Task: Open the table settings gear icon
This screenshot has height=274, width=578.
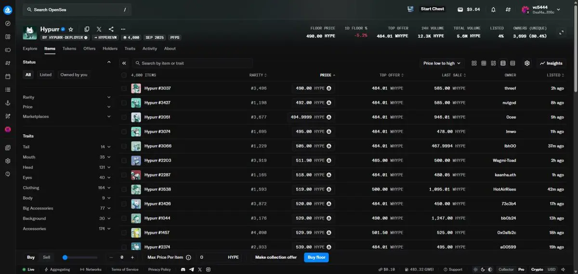Action: point(527,63)
